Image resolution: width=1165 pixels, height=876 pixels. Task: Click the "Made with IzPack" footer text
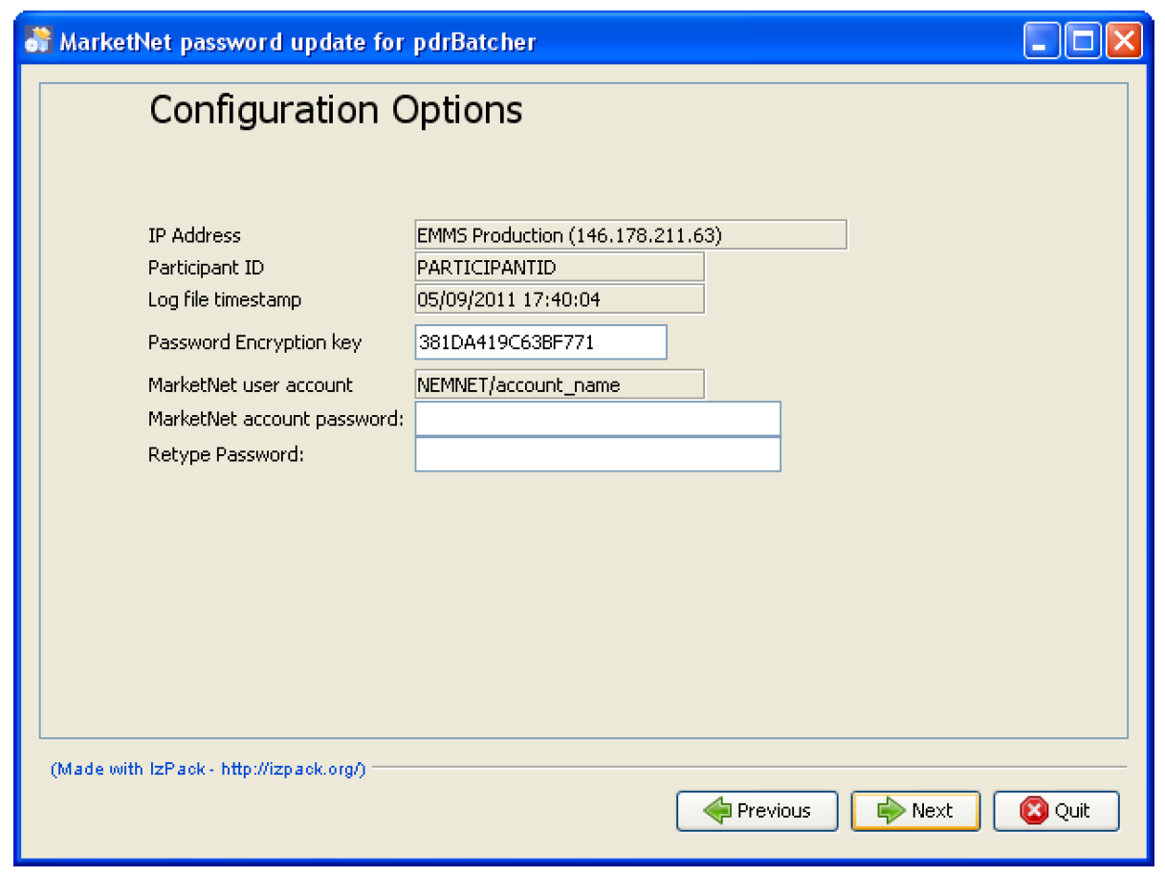(209, 769)
